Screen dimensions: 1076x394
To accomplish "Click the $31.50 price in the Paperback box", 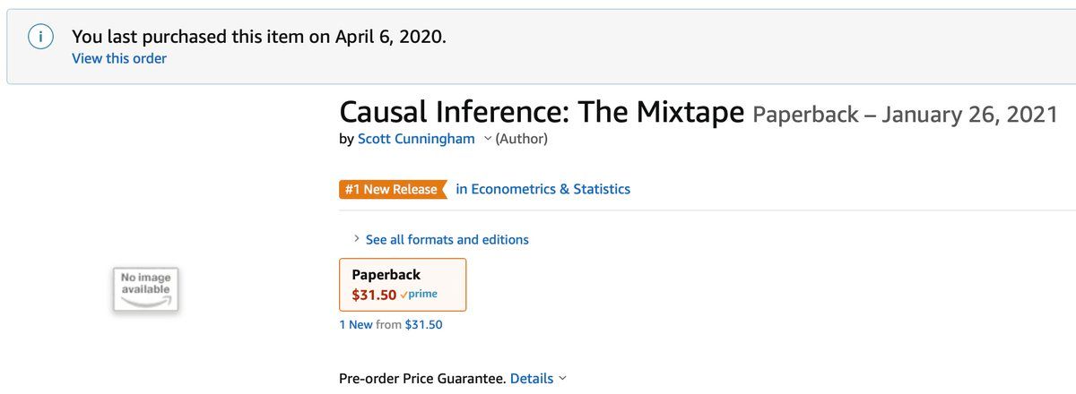I will coord(374,294).
